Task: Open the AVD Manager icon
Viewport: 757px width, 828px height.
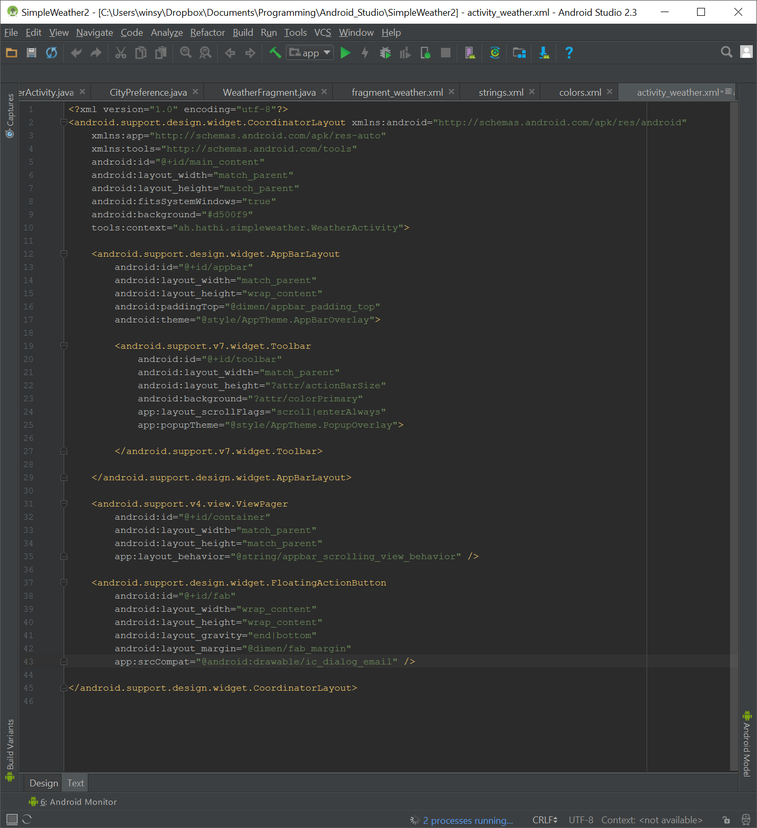Action: point(470,53)
